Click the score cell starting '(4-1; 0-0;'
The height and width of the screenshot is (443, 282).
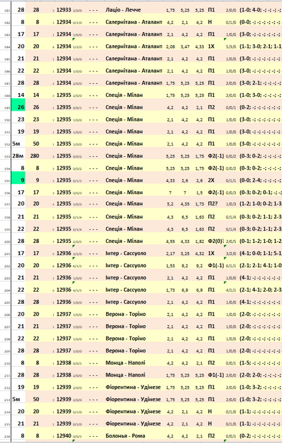(261, 253)
